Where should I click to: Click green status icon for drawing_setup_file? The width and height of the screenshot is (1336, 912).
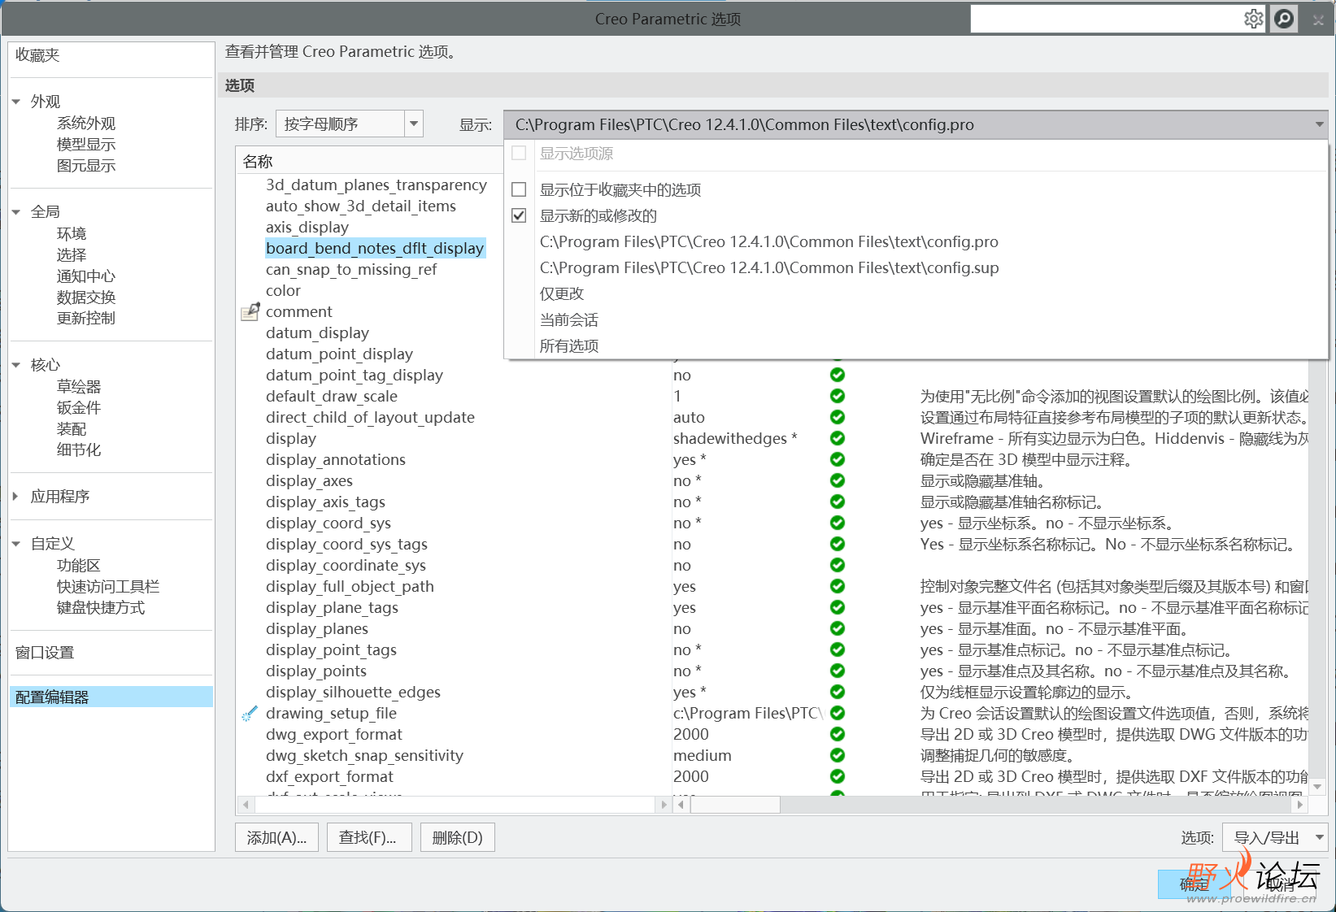pos(838,713)
